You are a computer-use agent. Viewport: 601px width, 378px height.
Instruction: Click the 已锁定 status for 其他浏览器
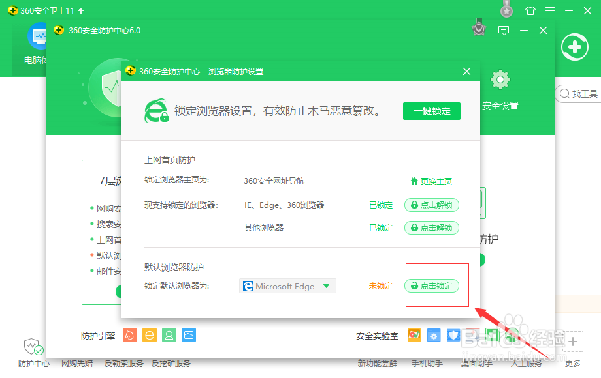[381, 228]
